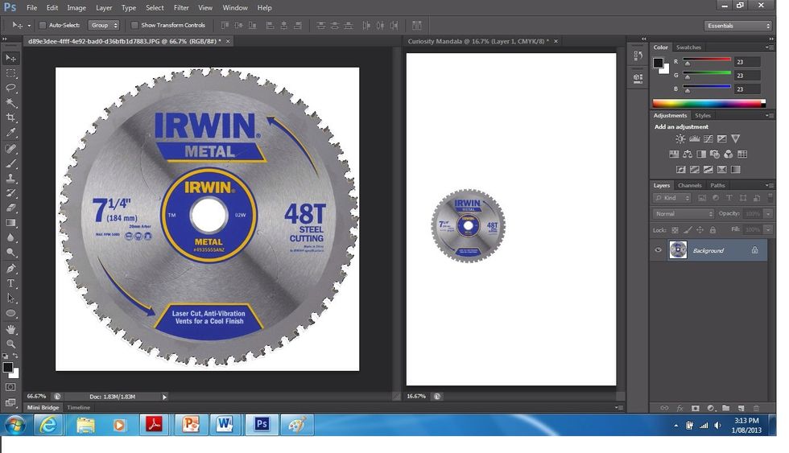Image resolution: width=789 pixels, height=453 pixels.
Task: Open the Filter menu
Action: pyautogui.click(x=181, y=7)
